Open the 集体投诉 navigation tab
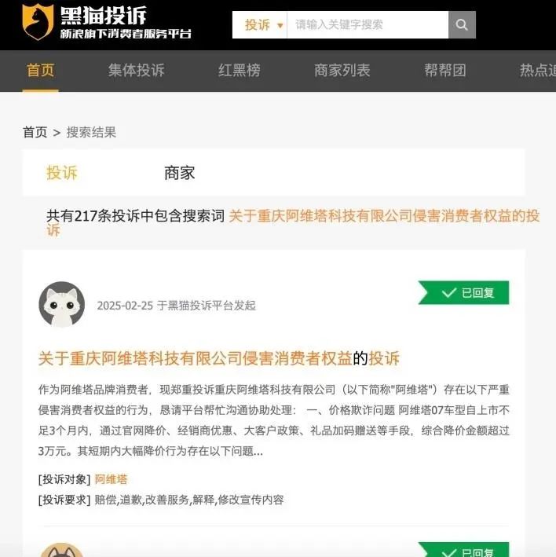Viewport: 556px width, 557px height. point(137,71)
